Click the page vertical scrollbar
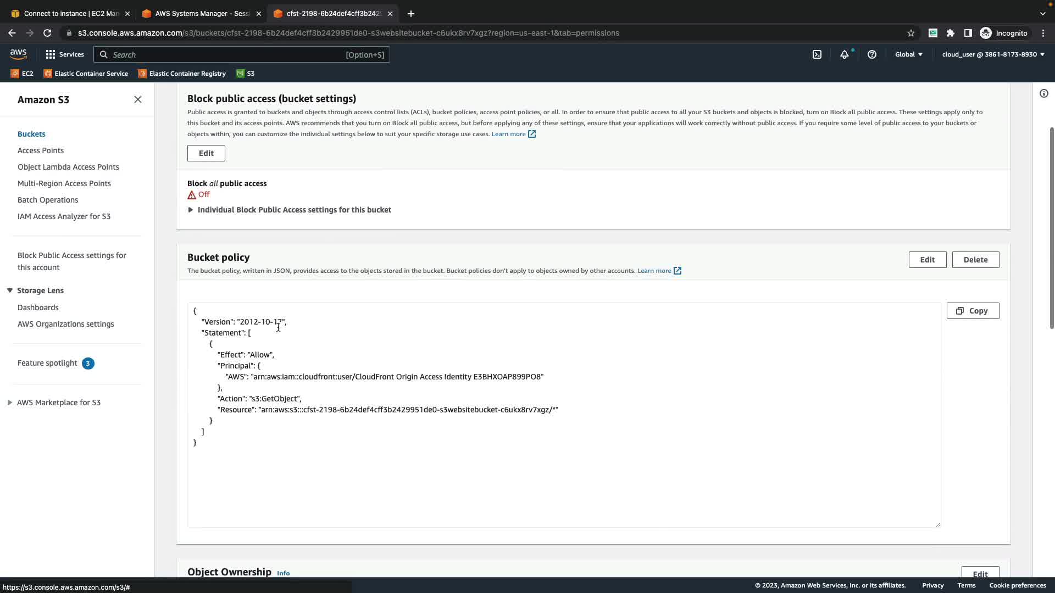 coord(1051,228)
